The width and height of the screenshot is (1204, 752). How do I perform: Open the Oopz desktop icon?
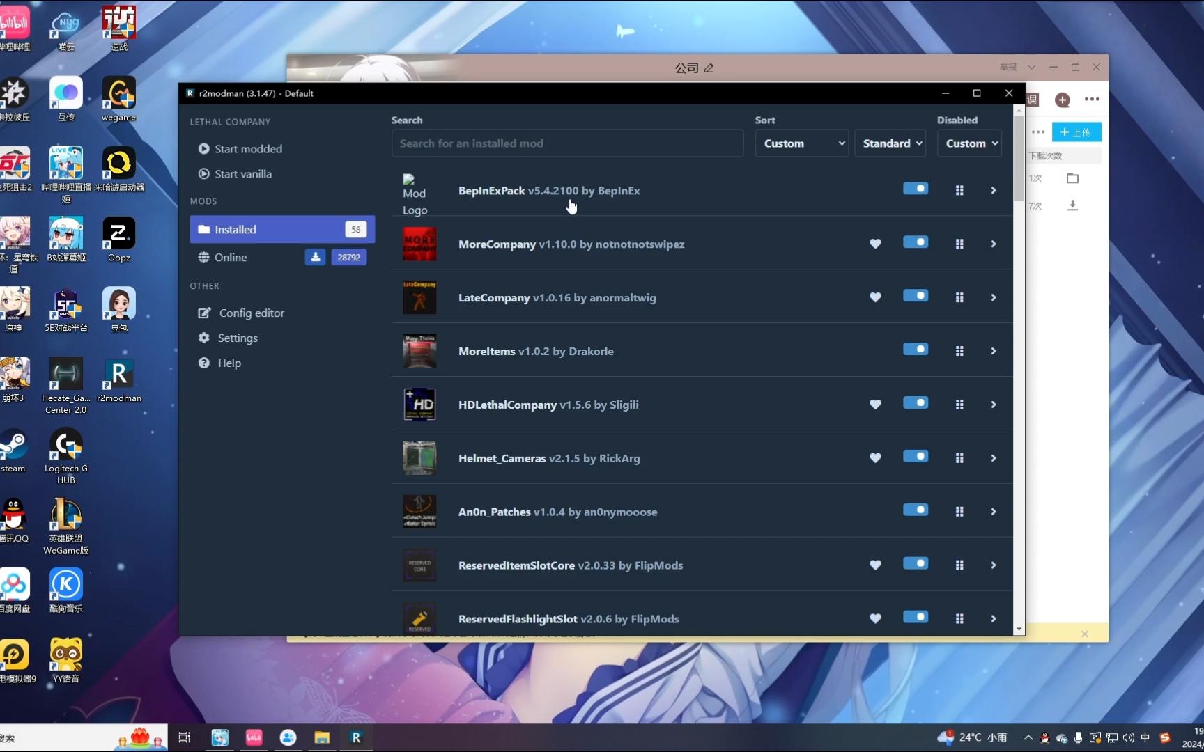click(119, 240)
